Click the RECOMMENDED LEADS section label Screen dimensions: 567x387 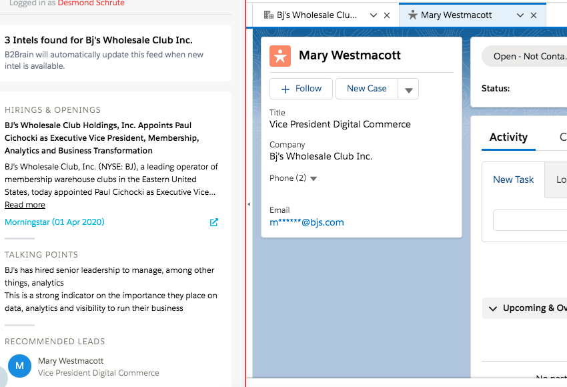pos(55,342)
